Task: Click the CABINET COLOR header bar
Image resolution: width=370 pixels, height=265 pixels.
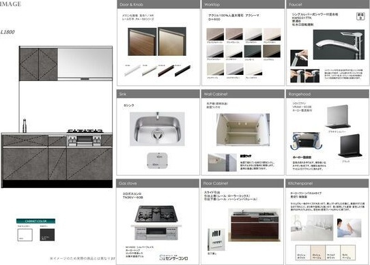Action: (35, 221)
